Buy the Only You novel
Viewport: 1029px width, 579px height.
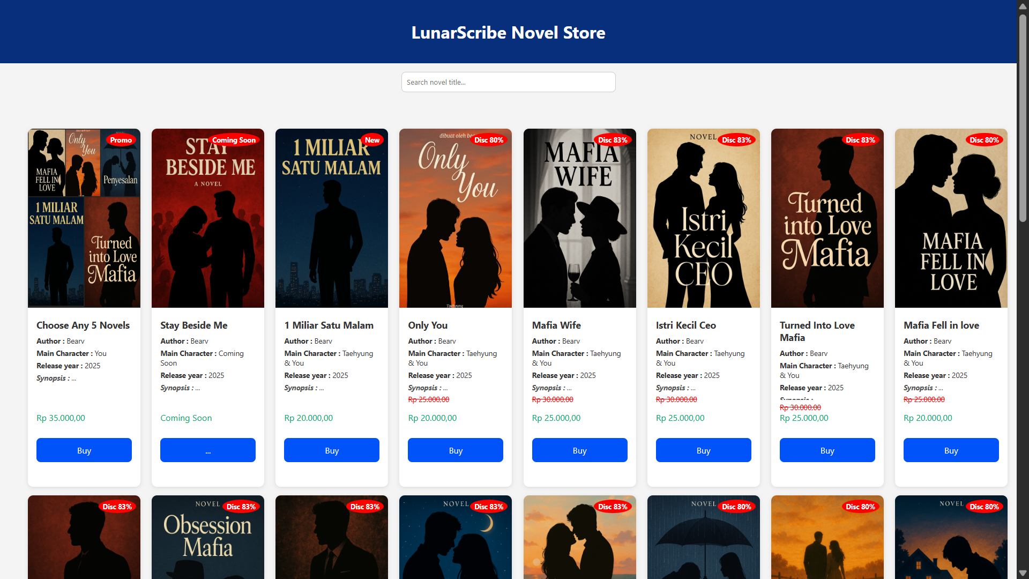point(456,450)
